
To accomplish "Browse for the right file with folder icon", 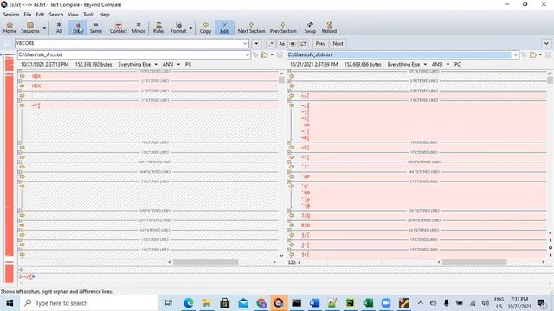I will (533, 54).
